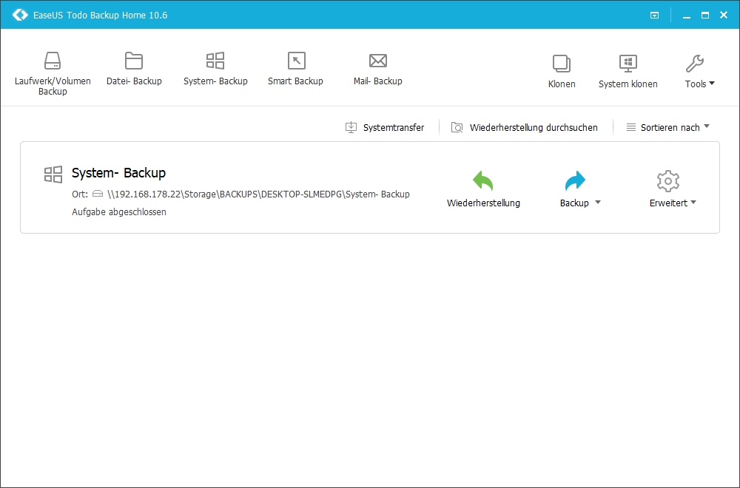Click the green Wiederherstellung arrow
Screen dimensions: 740x488
[x=482, y=181]
